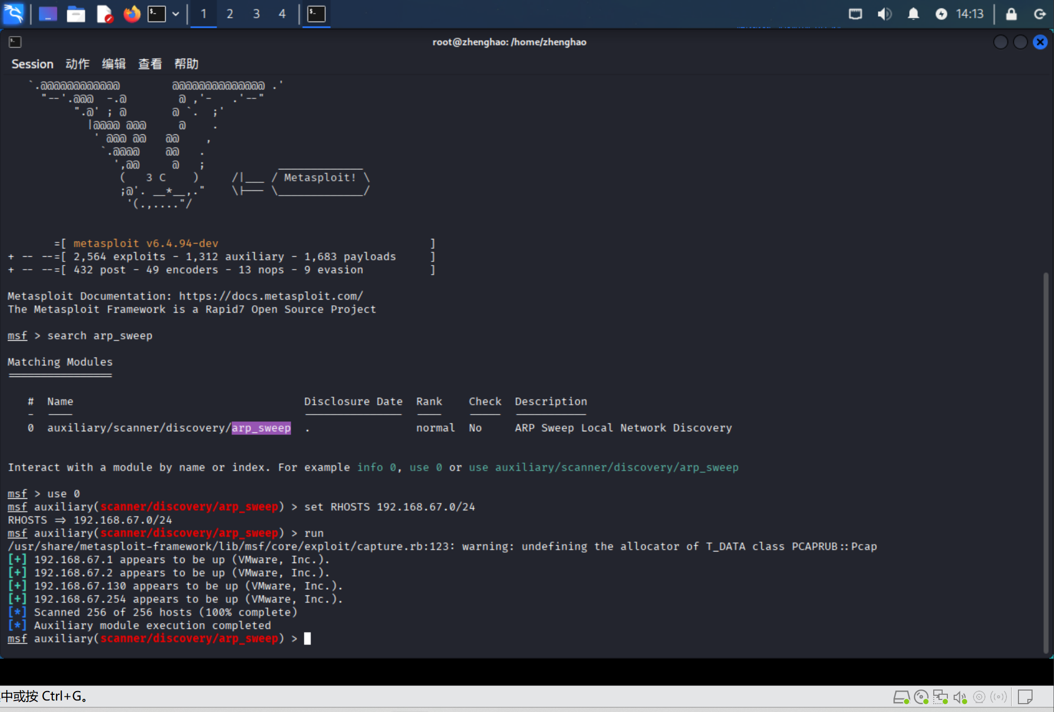Open the notifications bell icon
Viewport: 1054px width, 712px height.
coord(913,14)
